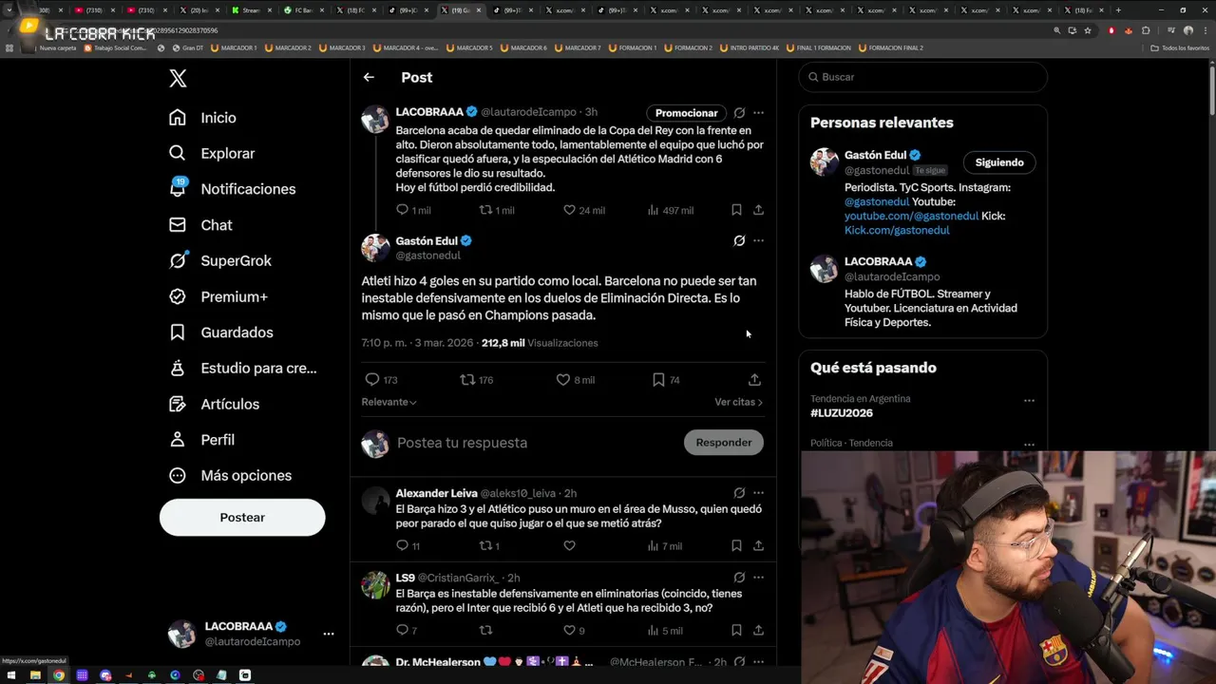Open Chat messages
Viewport: 1216px width, 684px height.
(x=200, y=225)
